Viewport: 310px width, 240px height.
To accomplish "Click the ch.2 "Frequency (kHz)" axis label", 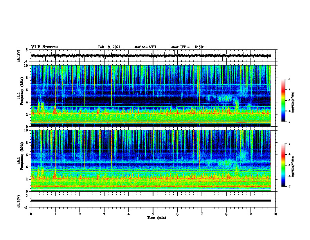I will (22, 156).
